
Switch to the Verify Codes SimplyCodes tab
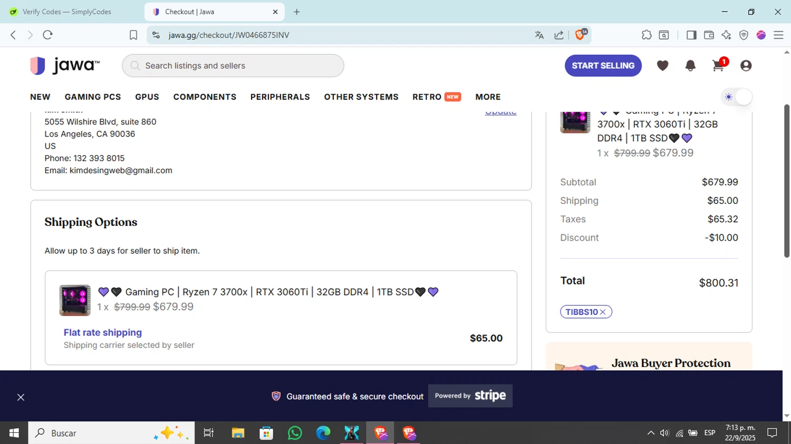[x=67, y=12]
